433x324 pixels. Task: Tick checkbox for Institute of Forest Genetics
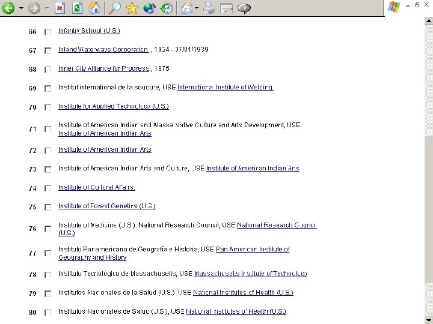click(x=48, y=207)
